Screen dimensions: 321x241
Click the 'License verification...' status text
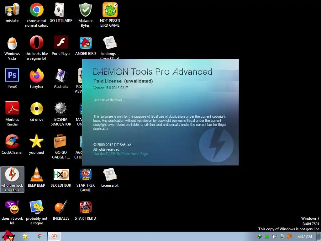(109, 100)
